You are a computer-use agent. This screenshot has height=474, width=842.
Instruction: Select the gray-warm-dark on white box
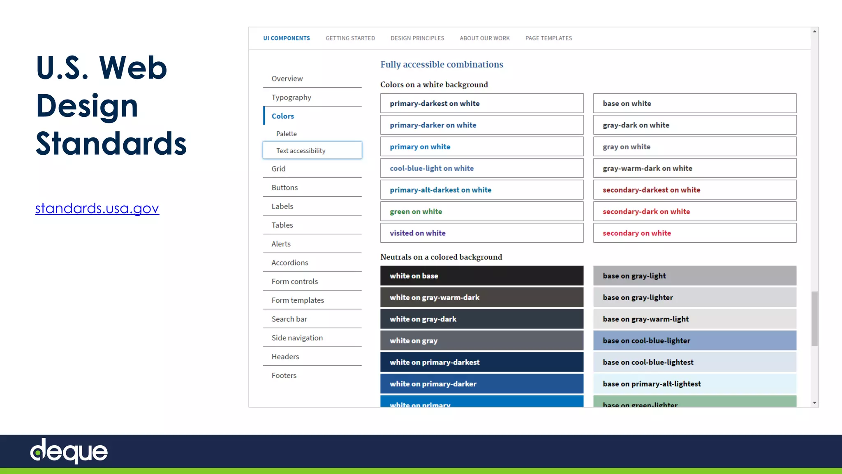695,168
